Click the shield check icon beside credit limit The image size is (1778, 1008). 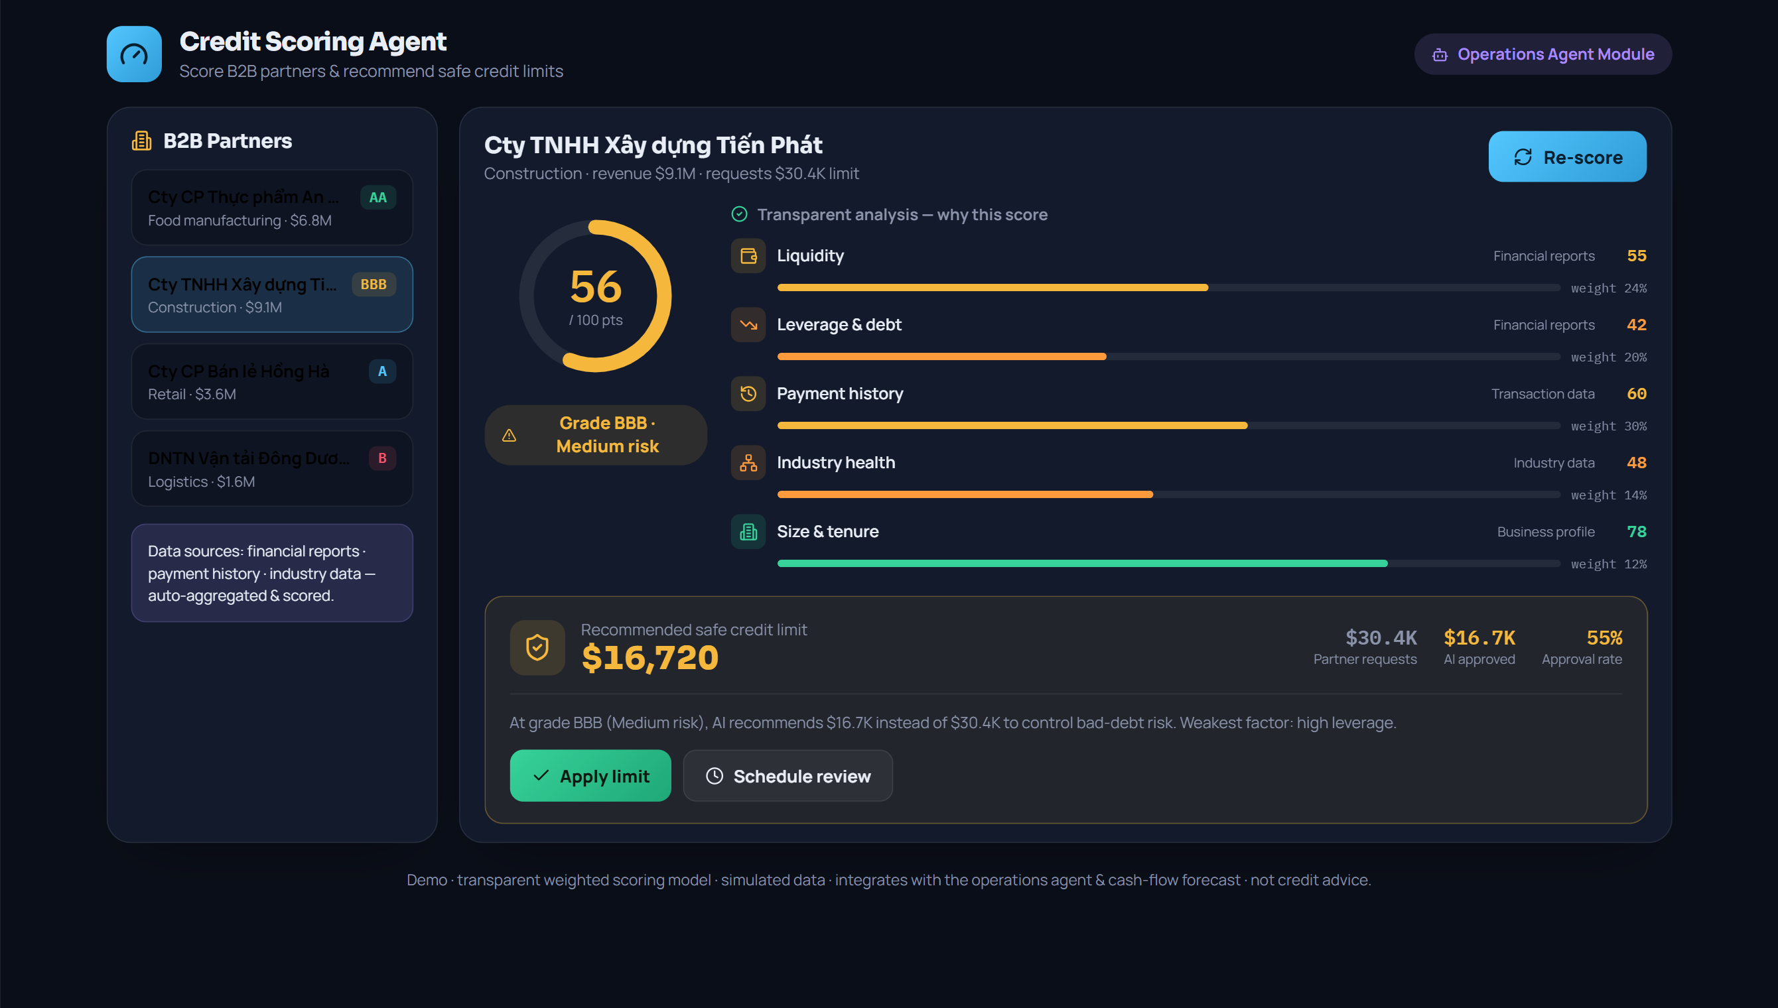(x=537, y=647)
